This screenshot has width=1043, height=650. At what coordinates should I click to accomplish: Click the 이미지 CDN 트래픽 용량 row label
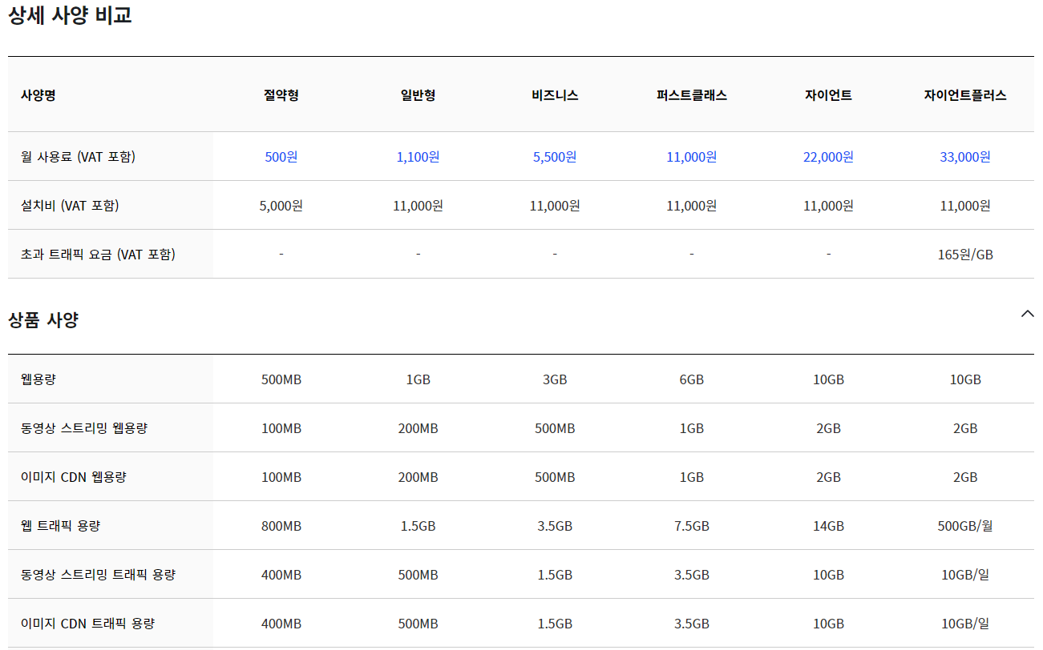point(87,624)
